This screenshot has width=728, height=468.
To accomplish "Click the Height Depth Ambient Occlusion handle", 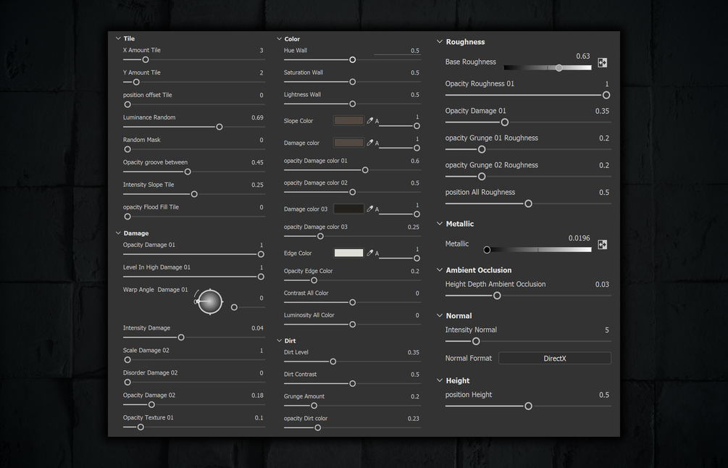I will [x=497, y=296].
